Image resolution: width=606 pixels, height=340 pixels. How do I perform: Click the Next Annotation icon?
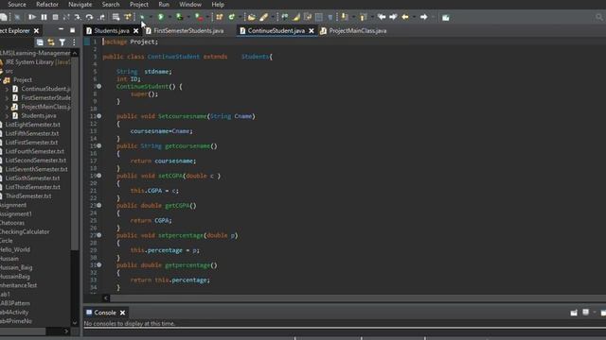coord(344,17)
